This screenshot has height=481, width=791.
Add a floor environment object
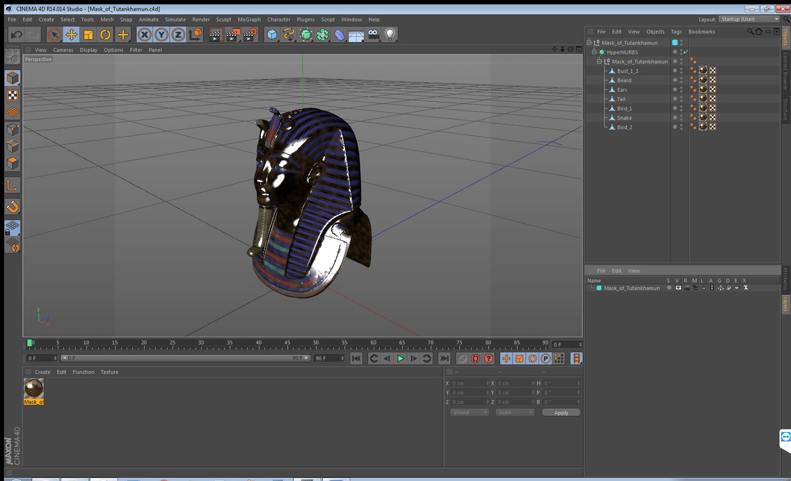click(x=357, y=34)
